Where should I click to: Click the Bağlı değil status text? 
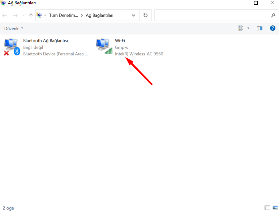33,47
